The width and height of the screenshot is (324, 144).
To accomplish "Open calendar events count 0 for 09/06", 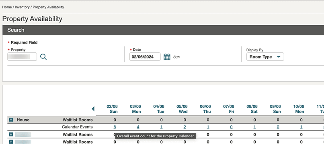I will point(278,127).
